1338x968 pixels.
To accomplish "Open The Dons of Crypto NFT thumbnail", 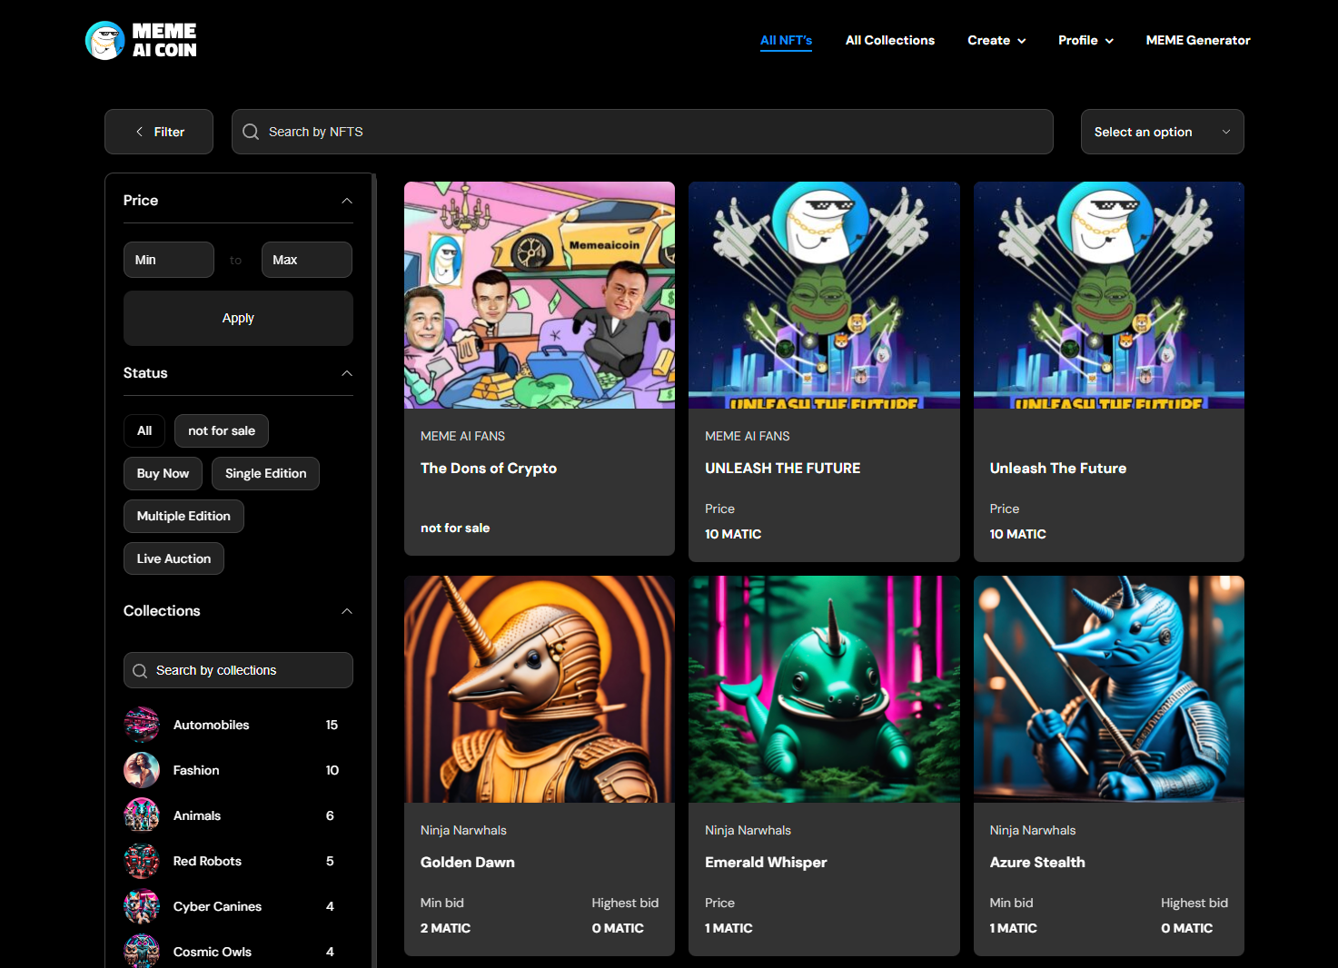I will [x=540, y=295].
